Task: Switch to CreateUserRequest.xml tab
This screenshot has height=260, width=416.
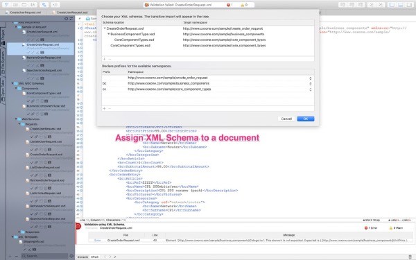Action: tap(26, 12)
